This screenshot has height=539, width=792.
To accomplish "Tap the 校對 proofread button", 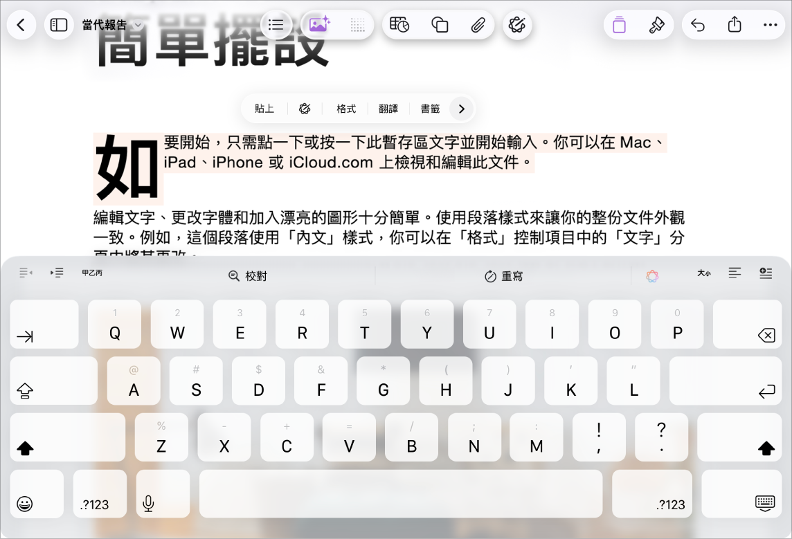I will [248, 276].
